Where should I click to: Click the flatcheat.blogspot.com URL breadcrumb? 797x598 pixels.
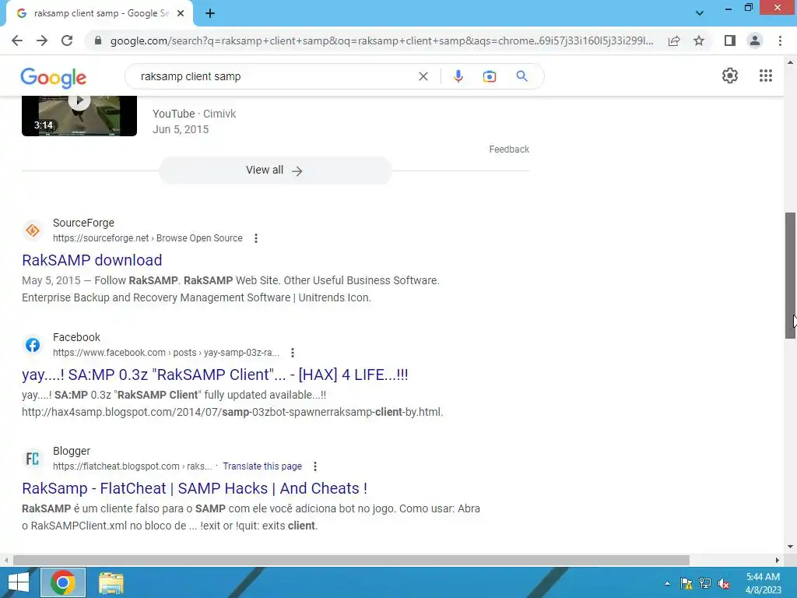[132, 466]
